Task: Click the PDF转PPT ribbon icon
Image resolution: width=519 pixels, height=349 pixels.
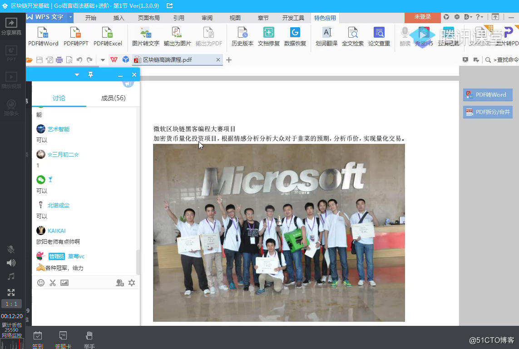Action: (x=76, y=36)
